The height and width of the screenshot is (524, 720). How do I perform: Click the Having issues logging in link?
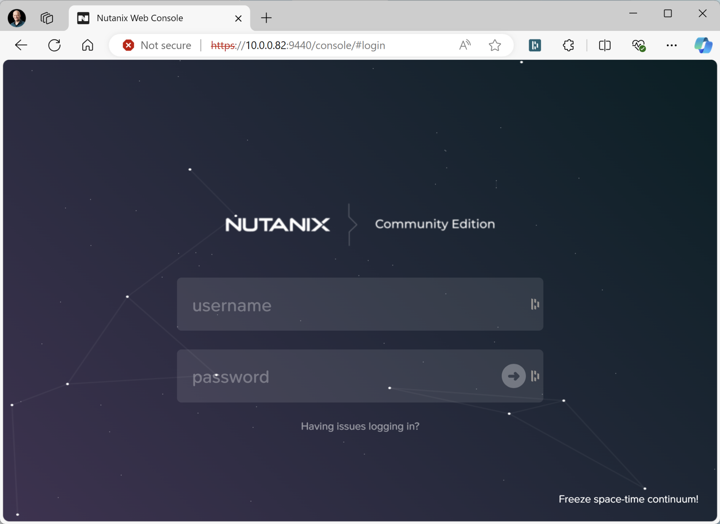360,426
